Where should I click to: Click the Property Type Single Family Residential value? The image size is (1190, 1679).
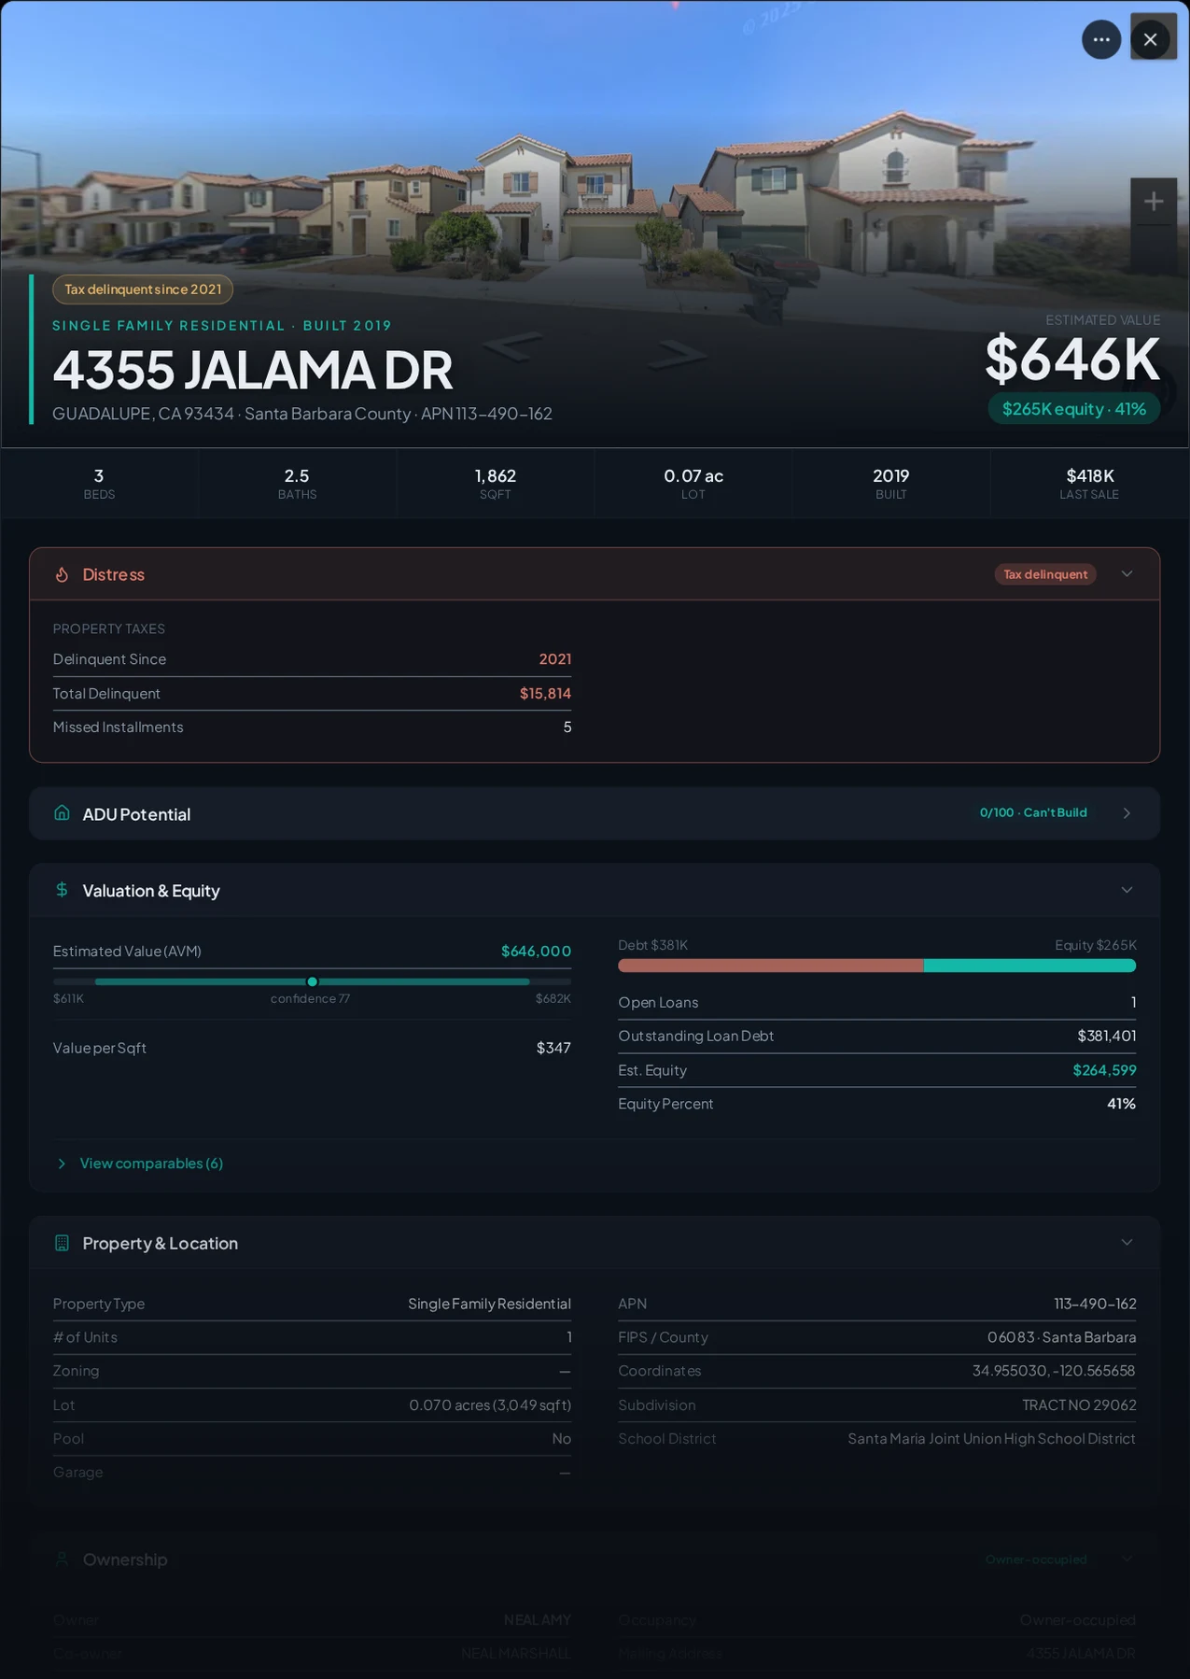tap(489, 1304)
